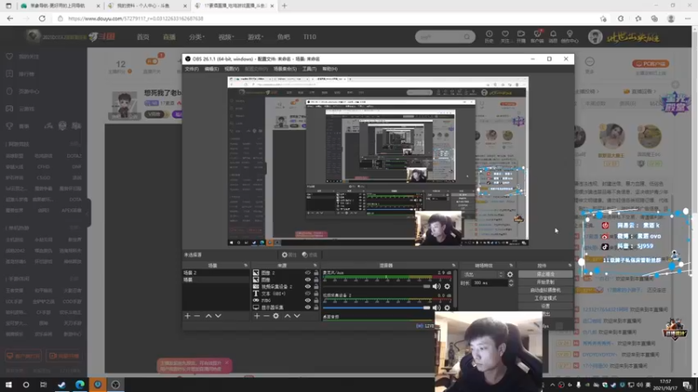Adjust Mic/Aux volume slider
Image resolution: width=698 pixels, height=392 pixels.
pos(377,287)
